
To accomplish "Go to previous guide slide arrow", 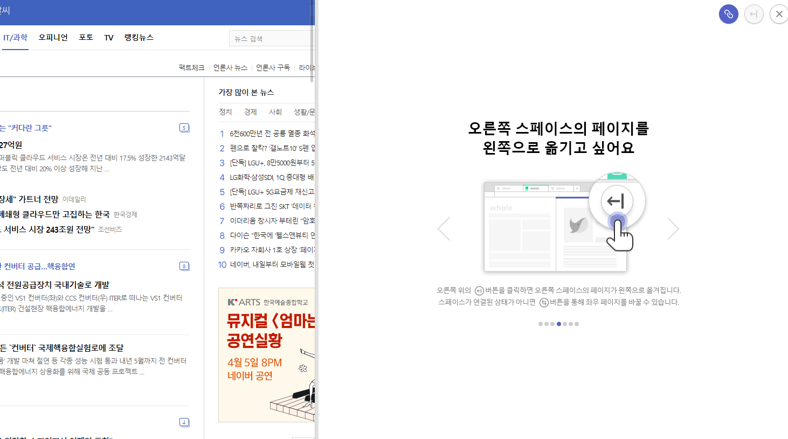I will pyautogui.click(x=444, y=228).
